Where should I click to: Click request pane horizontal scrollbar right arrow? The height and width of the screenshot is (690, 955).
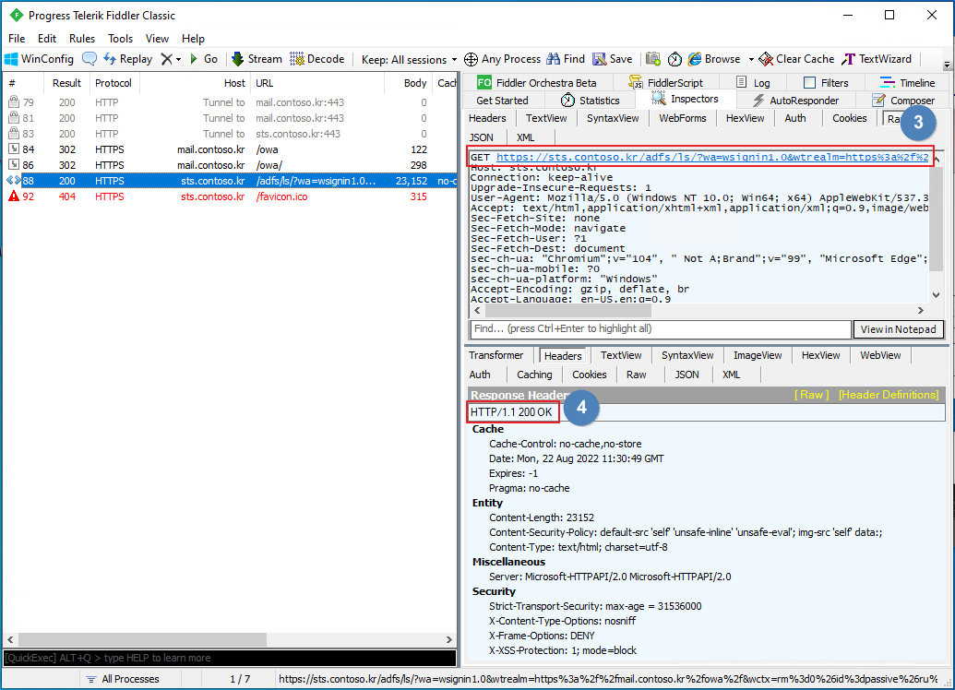920,311
